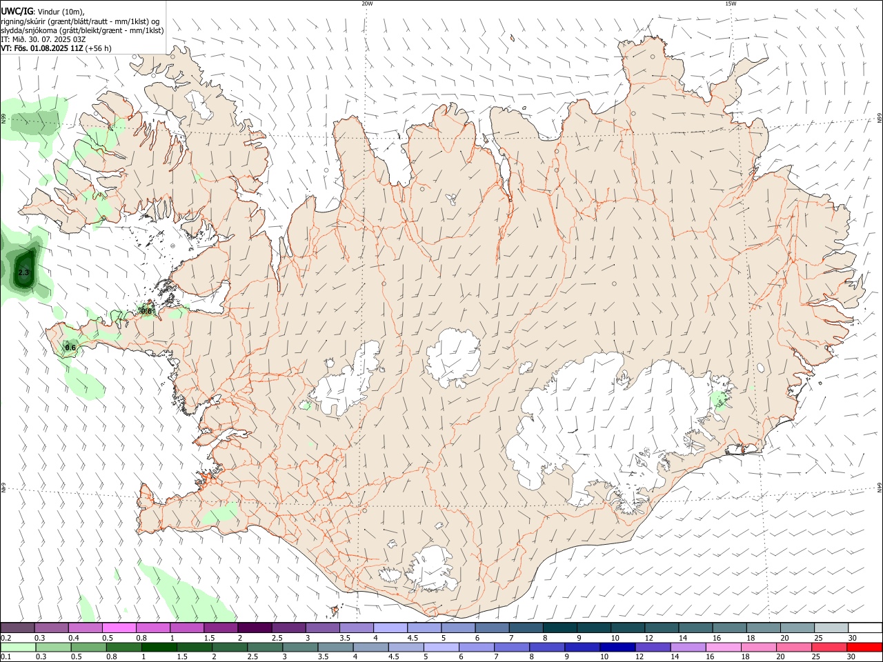Click the 66N latitude label on right edge

[x=880, y=119]
